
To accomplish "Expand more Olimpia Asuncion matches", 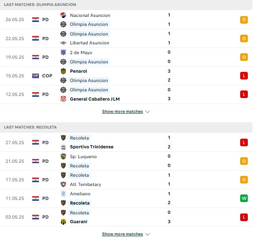I will click(122, 112).
